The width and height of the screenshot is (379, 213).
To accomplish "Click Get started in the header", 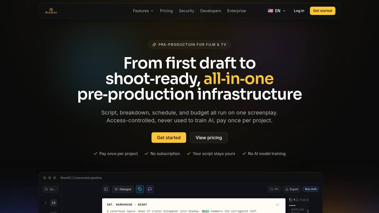I will 322,11.
